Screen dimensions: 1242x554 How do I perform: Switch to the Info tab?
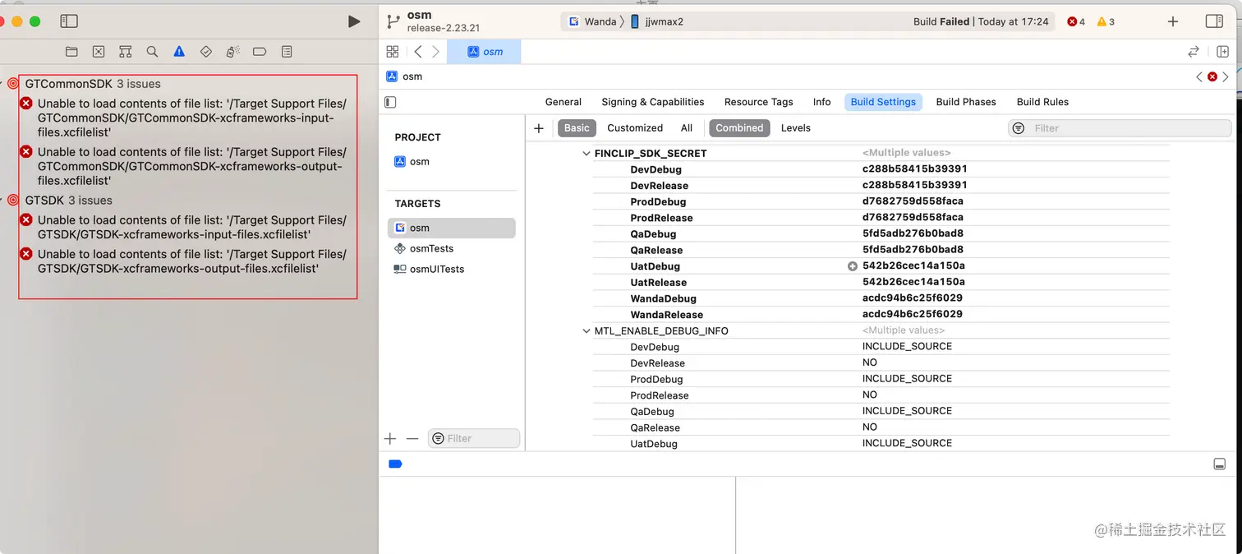point(822,102)
